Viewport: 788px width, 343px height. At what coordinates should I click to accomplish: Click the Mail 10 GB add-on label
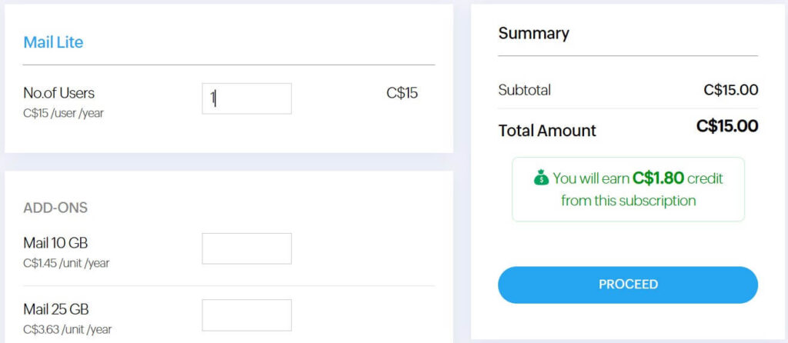[55, 243]
